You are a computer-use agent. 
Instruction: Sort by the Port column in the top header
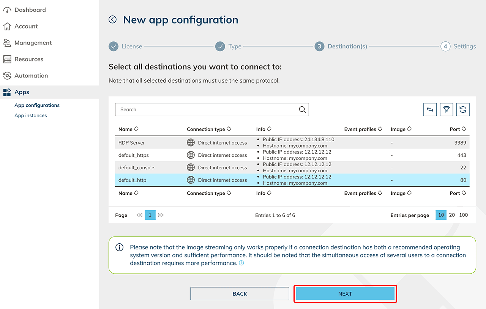(x=458, y=129)
